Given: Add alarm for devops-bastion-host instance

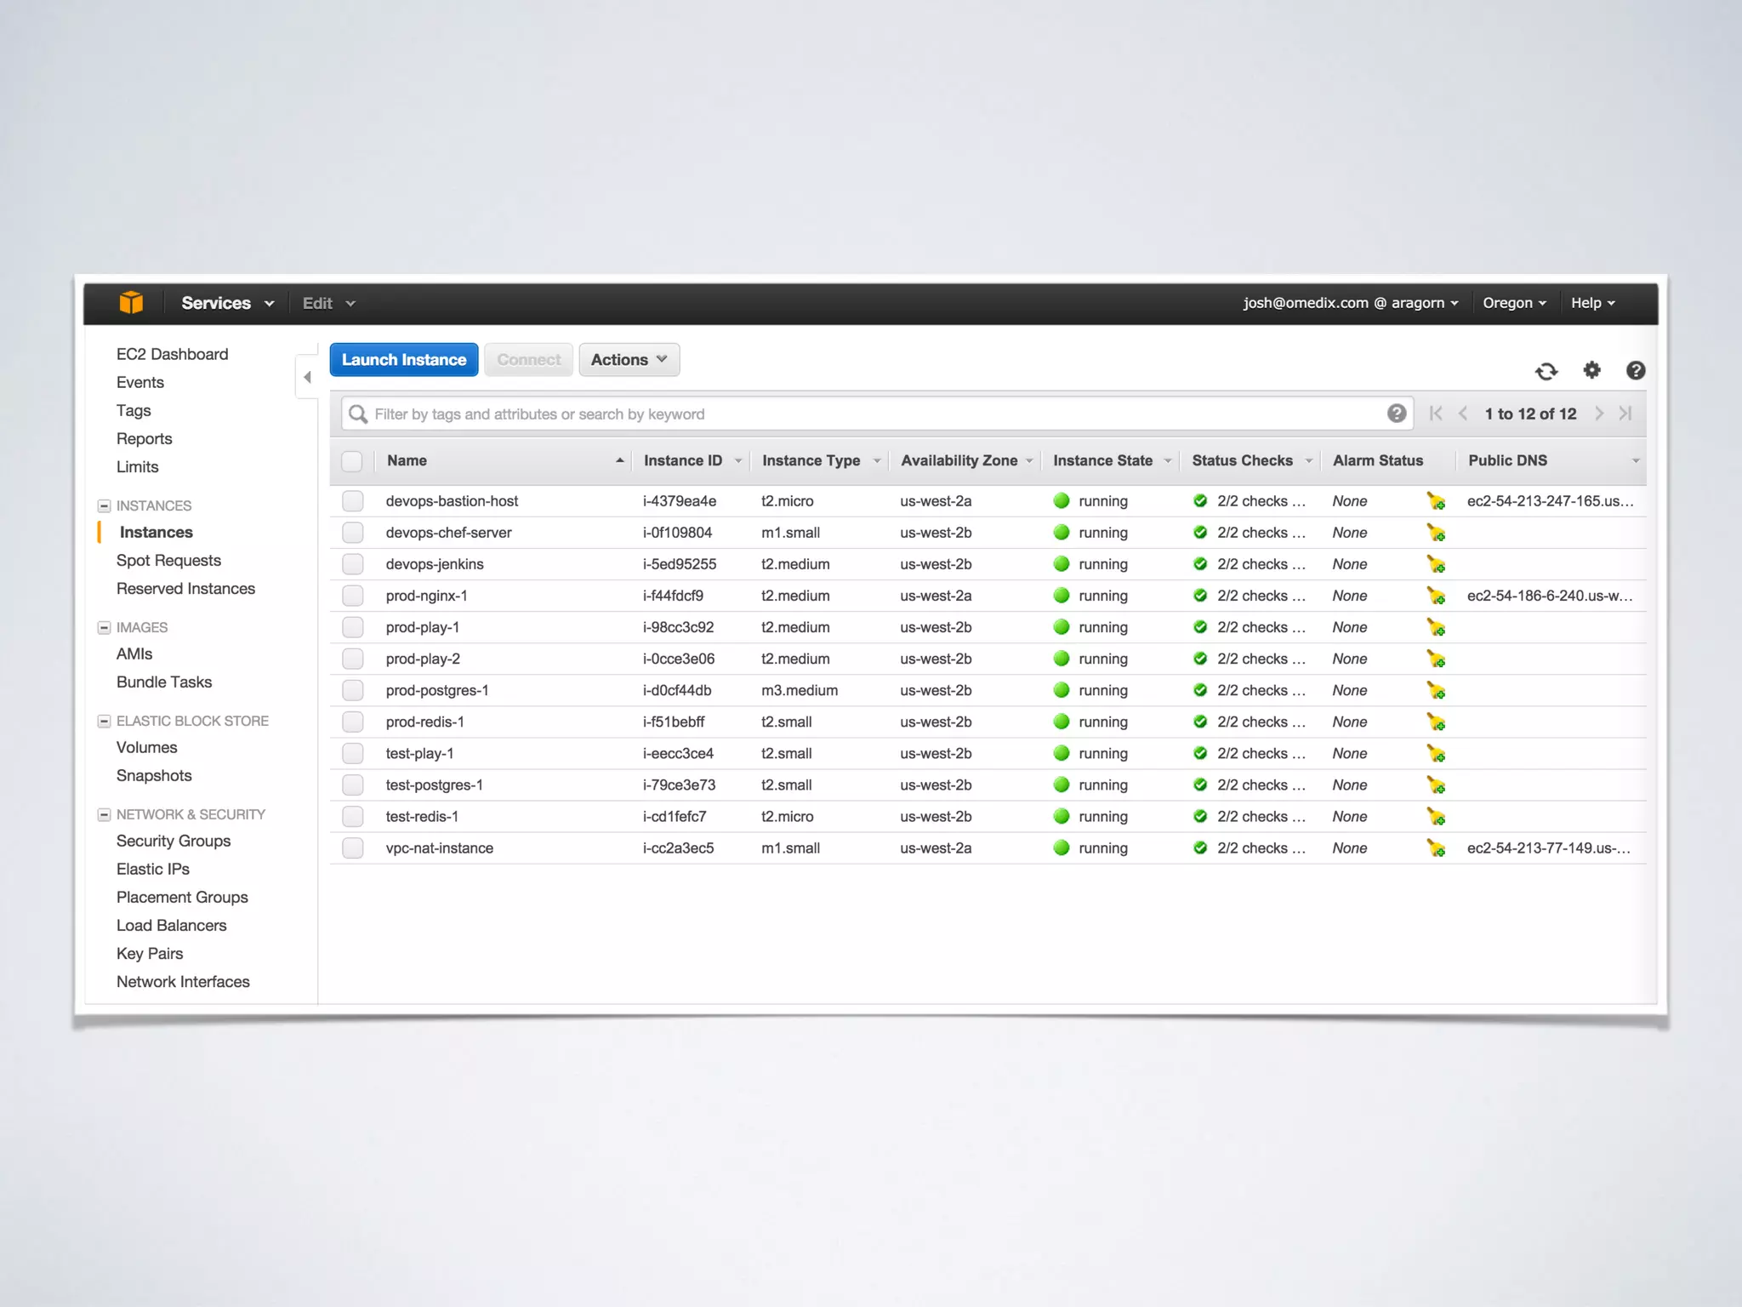Looking at the screenshot, I should 1436,501.
